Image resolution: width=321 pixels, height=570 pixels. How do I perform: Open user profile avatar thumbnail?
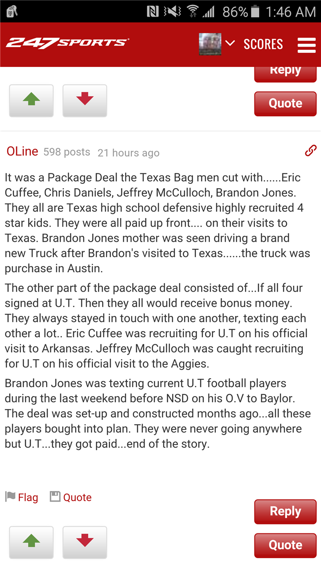point(210,44)
